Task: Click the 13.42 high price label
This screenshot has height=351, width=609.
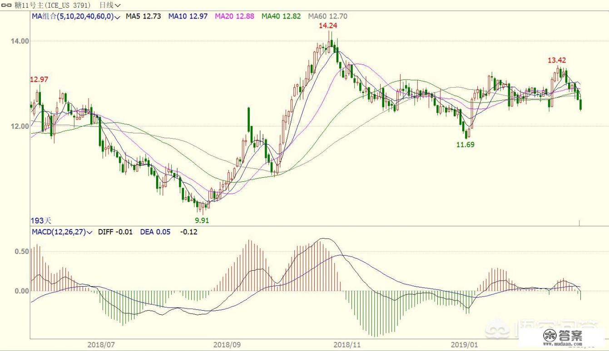Action: click(557, 60)
